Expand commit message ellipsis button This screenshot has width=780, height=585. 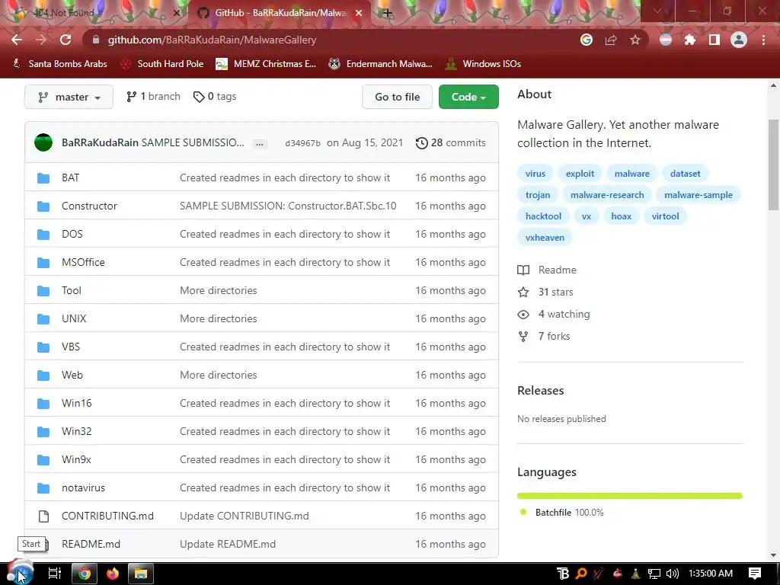coord(260,144)
